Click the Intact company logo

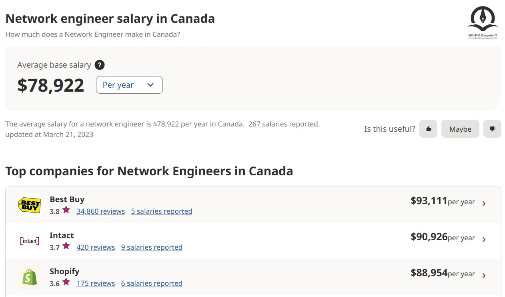click(x=30, y=241)
